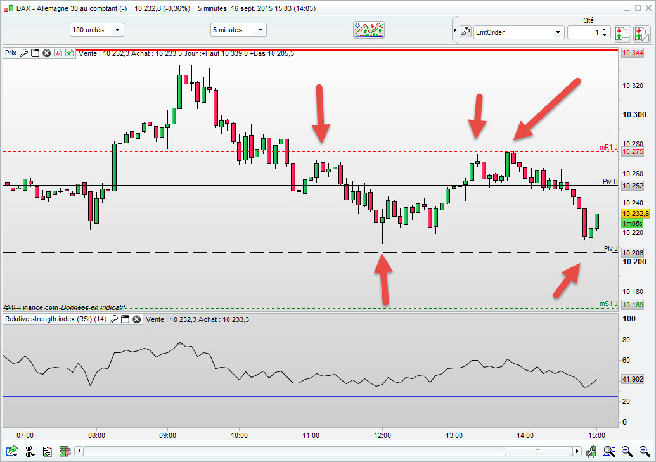The image size is (656, 462).
Task: Open order settings wrench next to LmtOrder
Action: pos(465,32)
